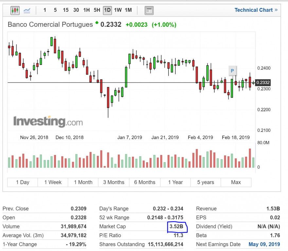Click the Day's Range value 0.232 - 0.234

click(x=168, y=209)
